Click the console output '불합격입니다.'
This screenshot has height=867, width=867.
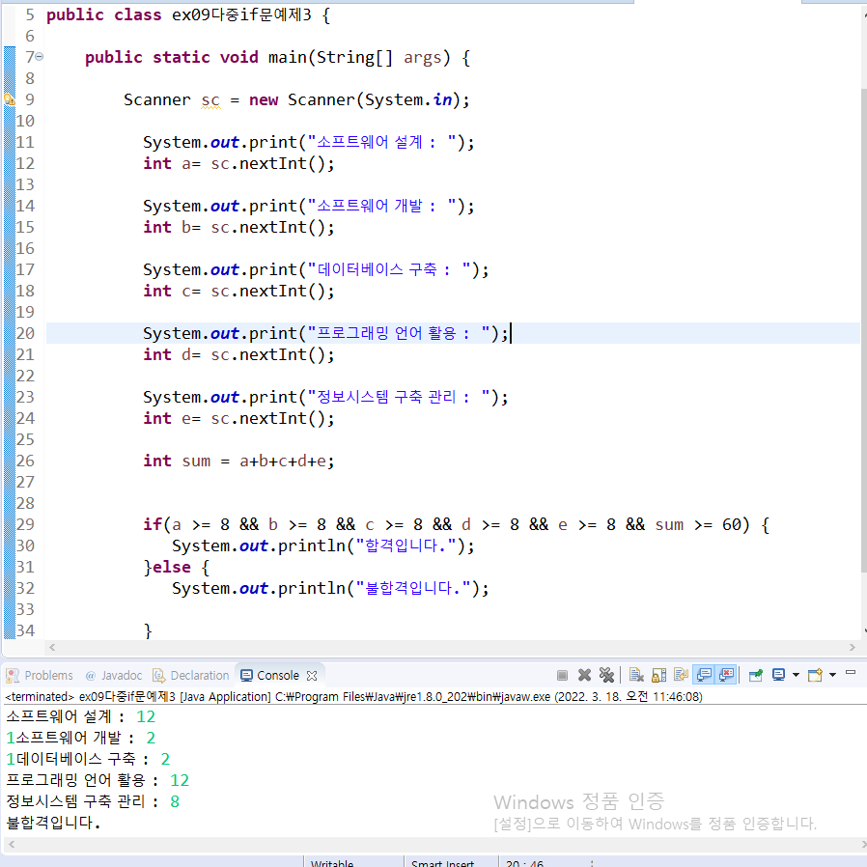pyautogui.click(x=54, y=823)
